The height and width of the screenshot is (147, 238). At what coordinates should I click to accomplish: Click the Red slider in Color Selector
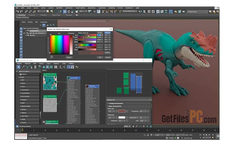tap(87, 35)
